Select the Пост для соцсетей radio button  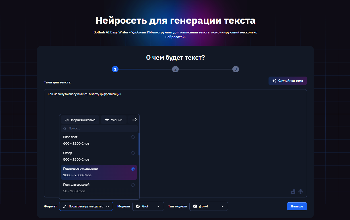pyautogui.click(x=133, y=185)
